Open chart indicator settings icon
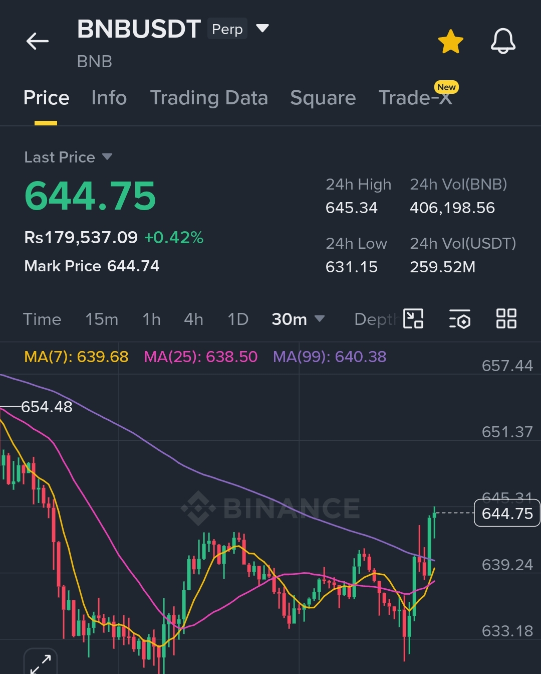 point(460,319)
